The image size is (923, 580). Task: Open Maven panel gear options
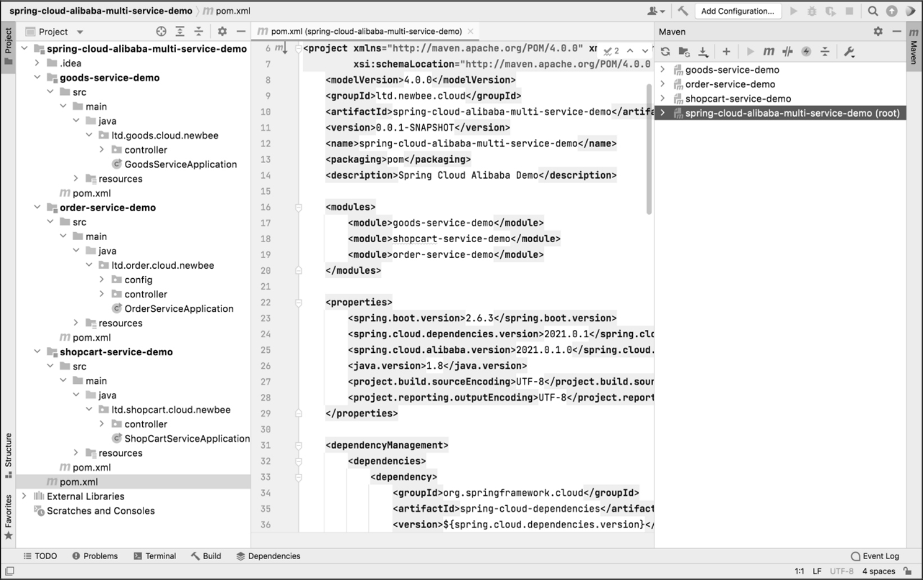coord(878,31)
